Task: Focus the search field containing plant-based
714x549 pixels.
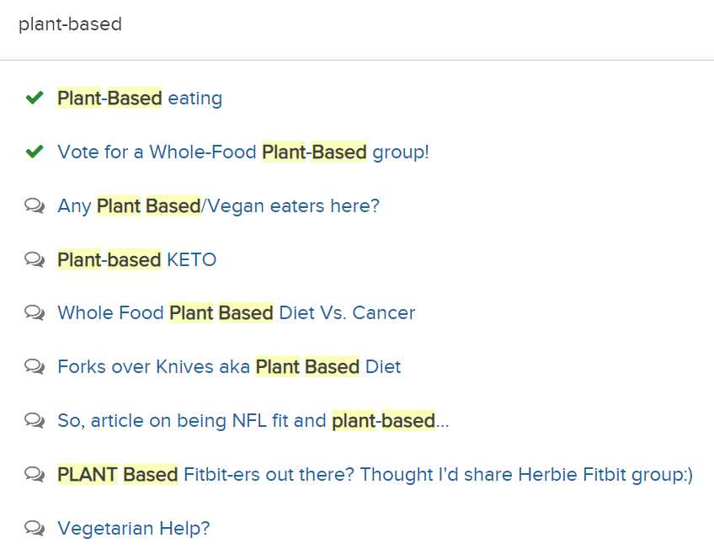Action: (357, 24)
